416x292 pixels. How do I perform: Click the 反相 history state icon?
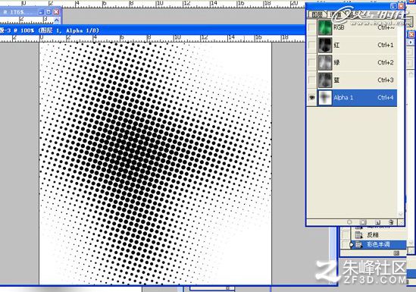(x=359, y=235)
